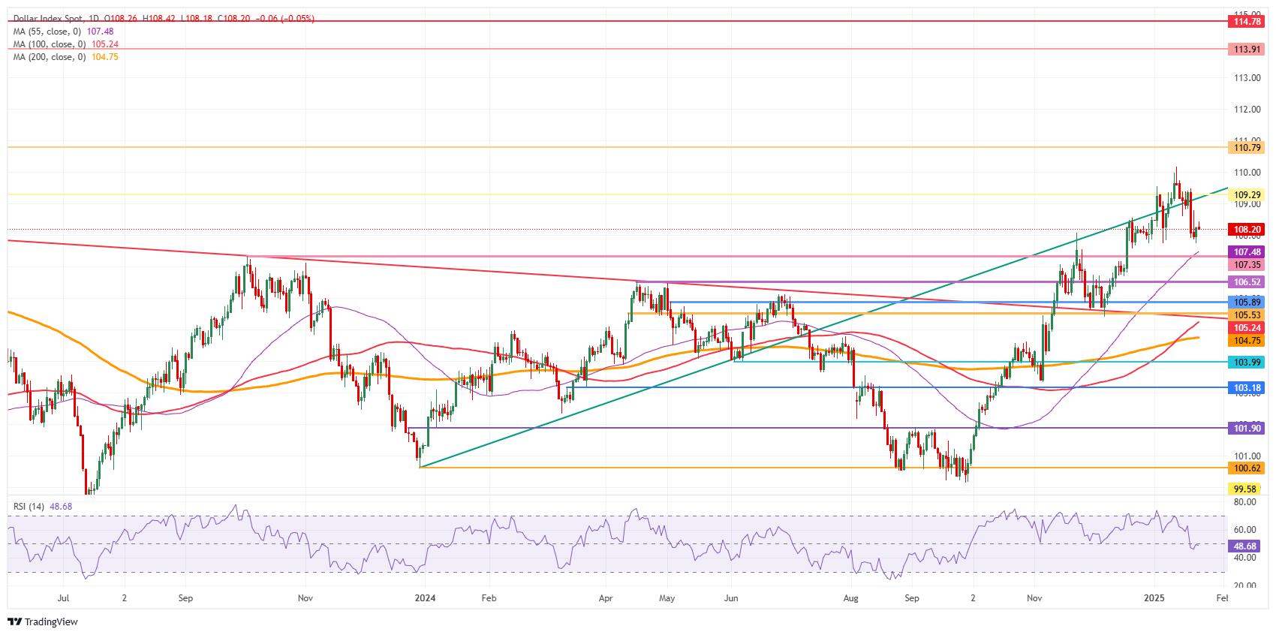Click the 101.00 price axis tick
The height and width of the screenshot is (635, 1276).
[1247, 456]
